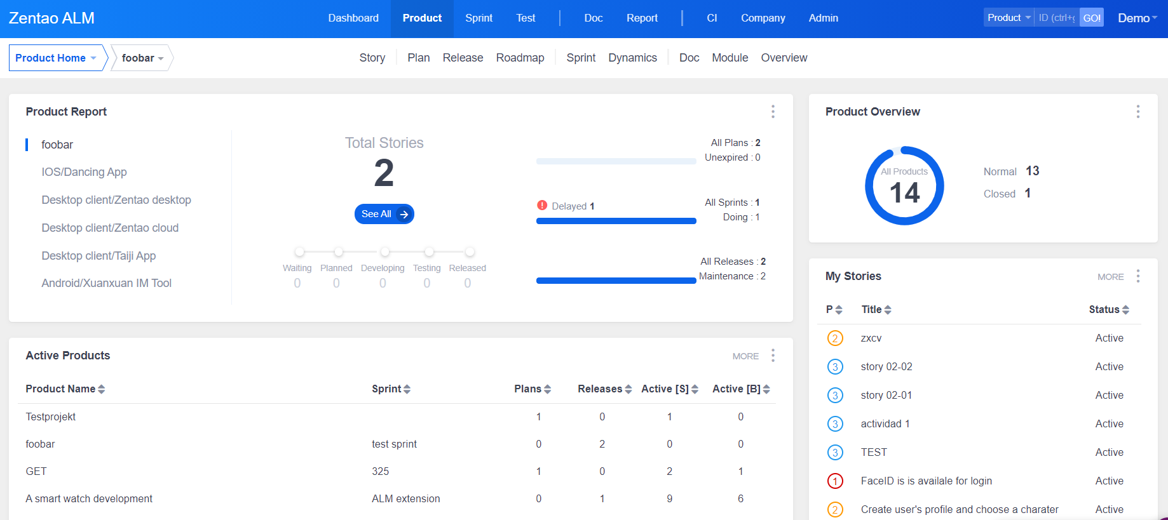The width and height of the screenshot is (1168, 520).
Task: Click the arrow icon in See All
Action: coord(404,215)
